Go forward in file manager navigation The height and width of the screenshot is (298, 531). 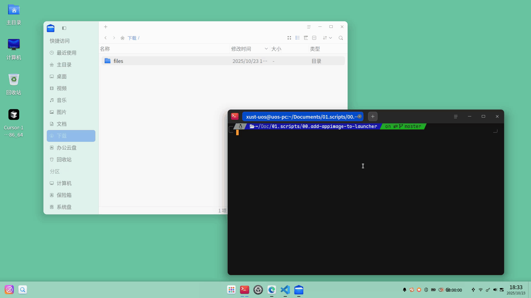(114, 38)
